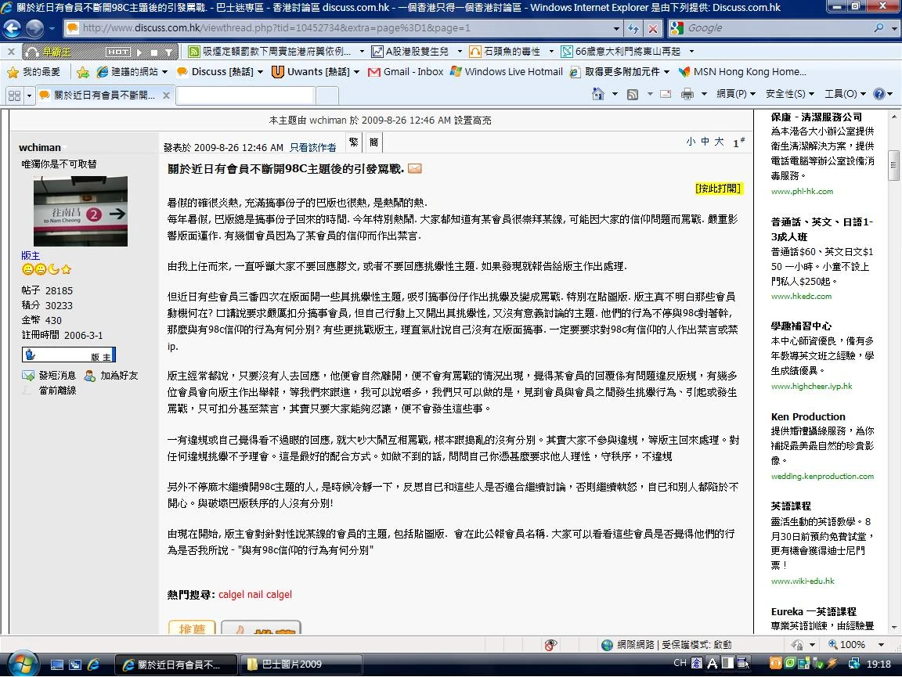Click the Home page icon

click(x=597, y=95)
